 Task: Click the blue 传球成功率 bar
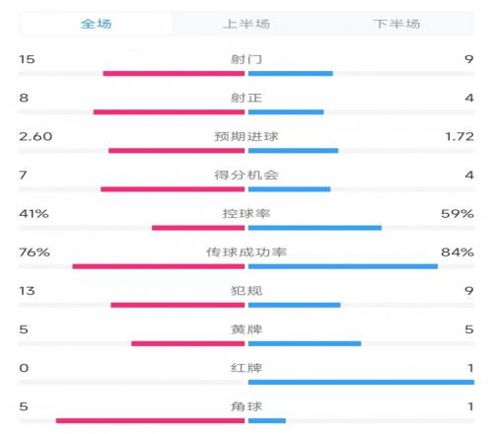(x=343, y=266)
